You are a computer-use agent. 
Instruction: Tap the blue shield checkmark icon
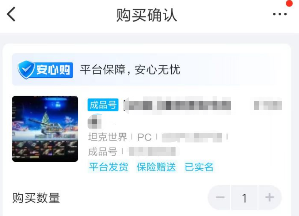26,70
